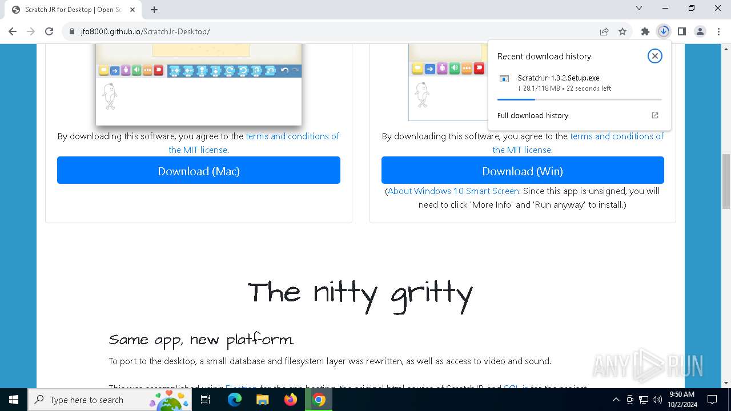The image size is (731, 411).
Task: Open the site information lock icon
Action: pos(72,31)
